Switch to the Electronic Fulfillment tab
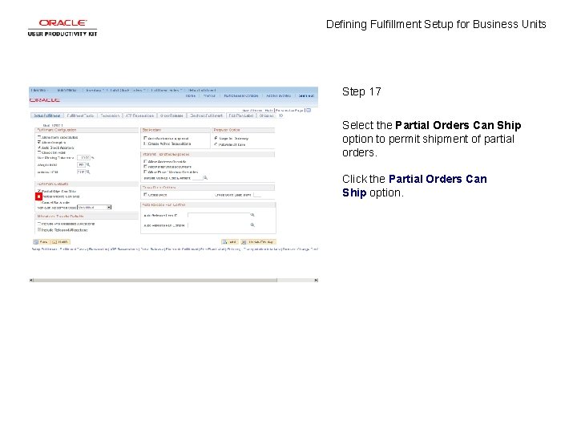577x433 pixels. pyautogui.click(x=206, y=115)
